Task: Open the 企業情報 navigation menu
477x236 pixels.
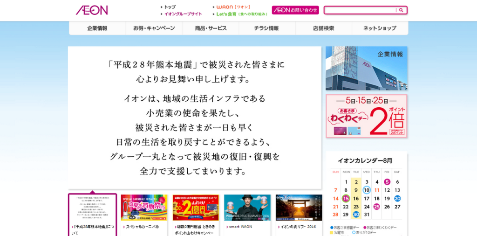Action: 97,28
